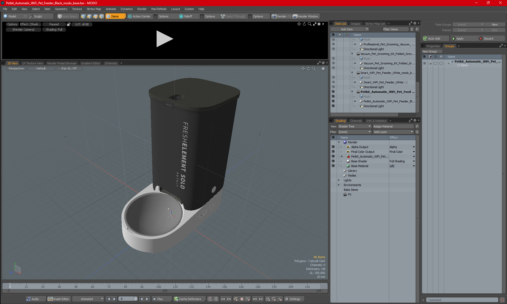Click the New Group button
This screenshot has width=507, height=304.
pyautogui.click(x=431, y=51)
